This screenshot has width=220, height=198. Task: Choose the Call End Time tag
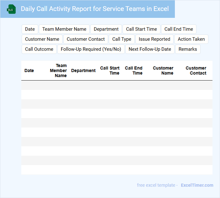(179, 29)
